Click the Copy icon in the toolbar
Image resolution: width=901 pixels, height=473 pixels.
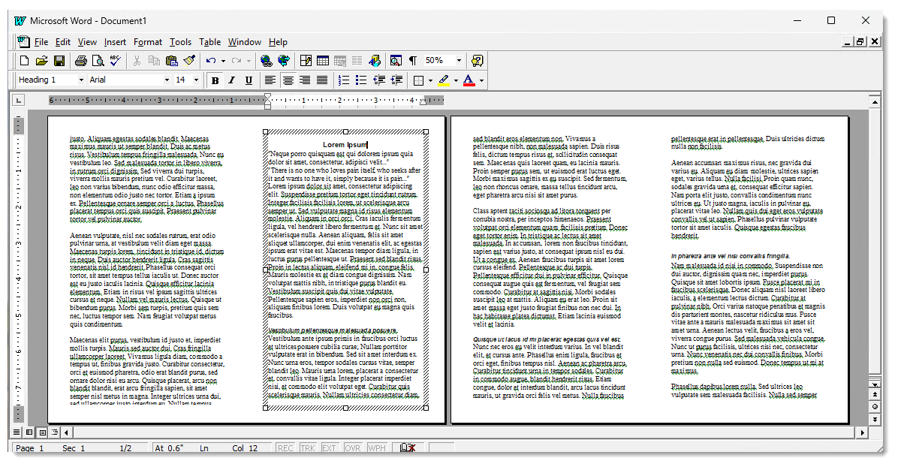[154, 61]
